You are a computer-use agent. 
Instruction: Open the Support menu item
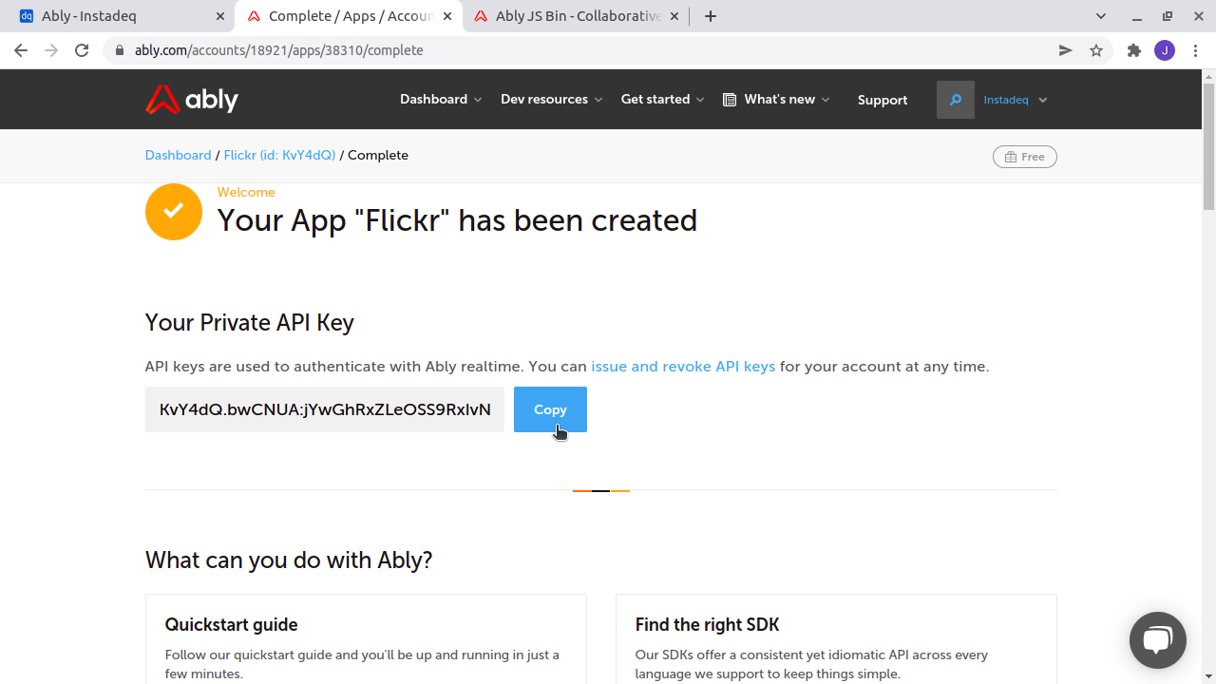(x=883, y=100)
